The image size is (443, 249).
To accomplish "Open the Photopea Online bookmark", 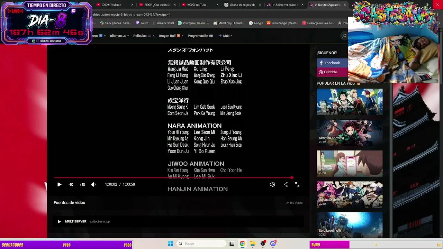I will pyautogui.click(x=194, y=23).
